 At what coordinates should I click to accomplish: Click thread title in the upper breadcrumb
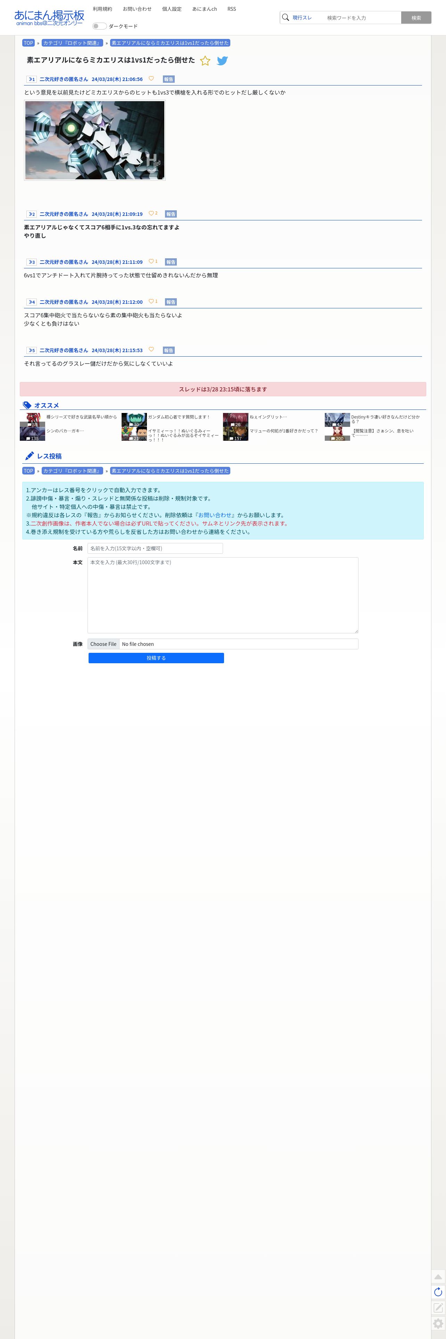coord(170,43)
